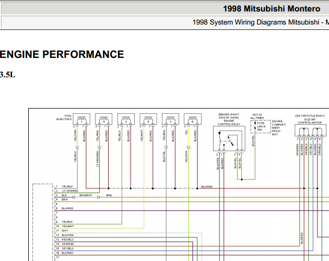Click pin 9 'YEL/BLK' connector label
The height and width of the screenshot is (261, 329).
point(67,222)
